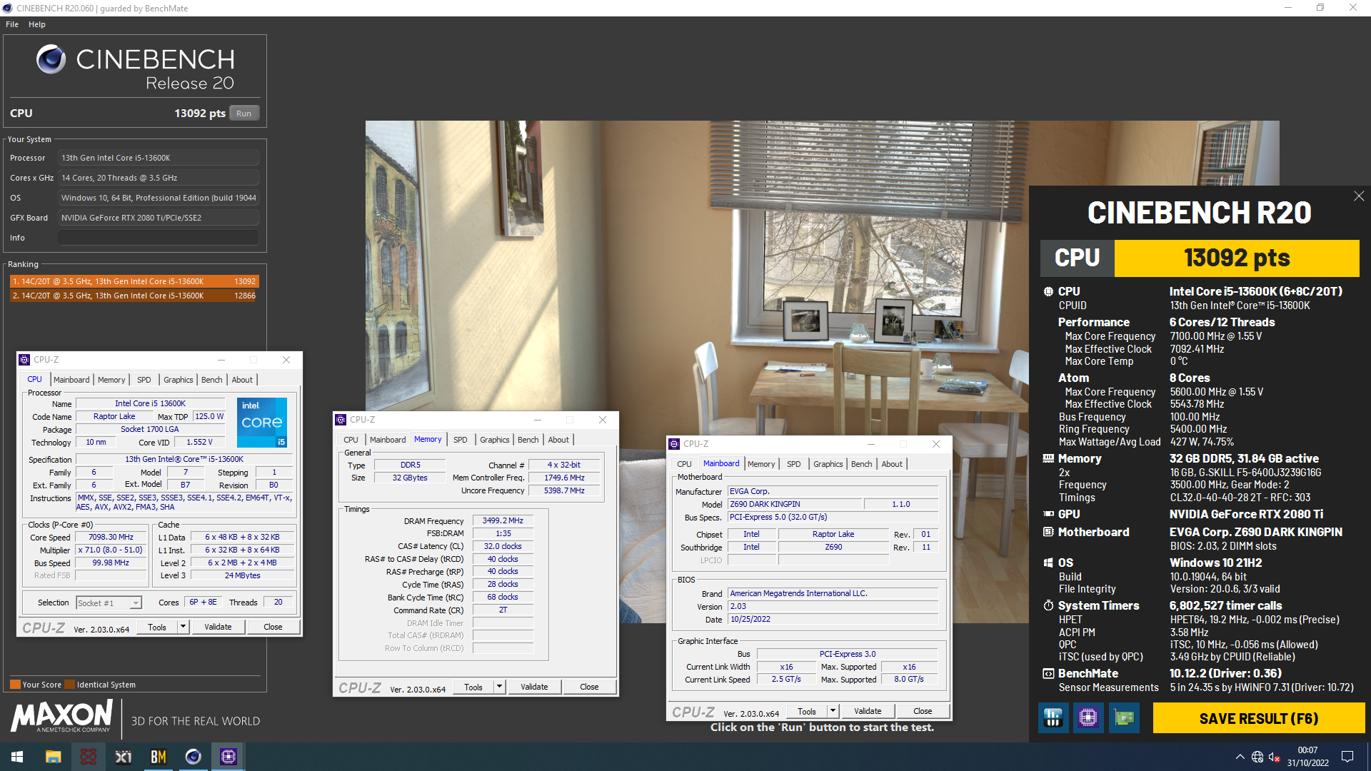Click the CPU-Z title icon on Mainboard window
1371x771 pixels.
click(675, 444)
